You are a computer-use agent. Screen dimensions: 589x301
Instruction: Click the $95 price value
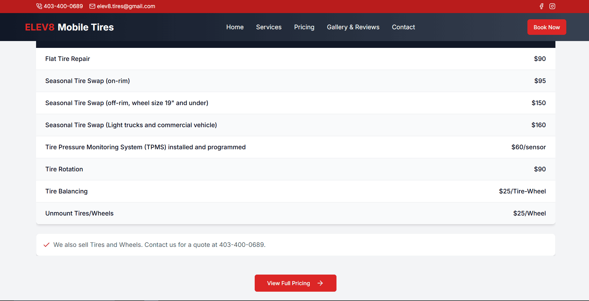540,81
